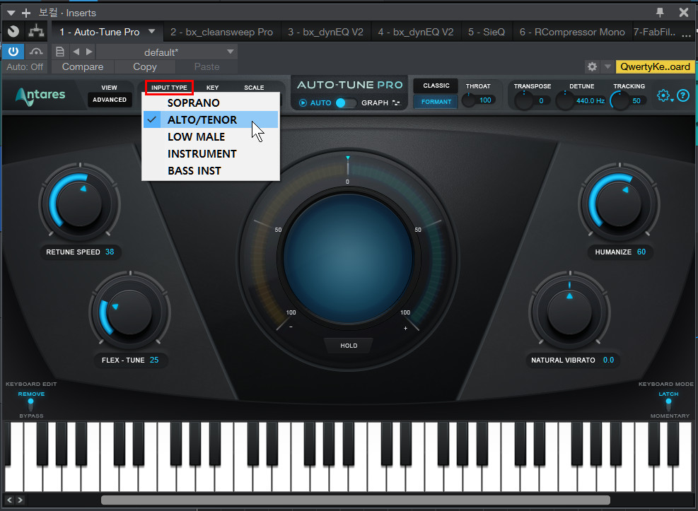
Task: Open the help question mark icon
Action: [683, 95]
